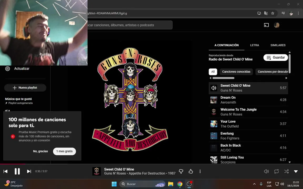Click the install app icon in address bar
The height and width of the screenshot is (189, 303).
pos(259,13)
